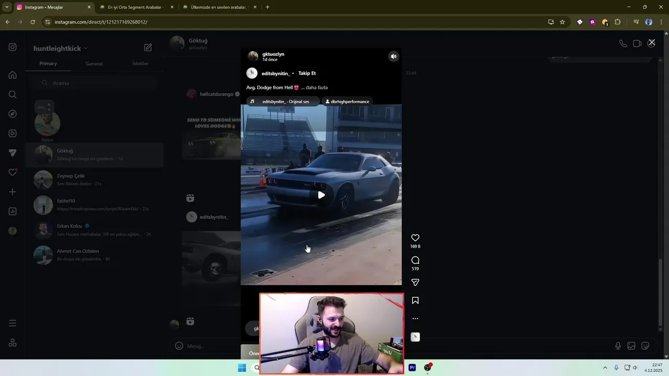Open Instagram Home from the sidebar
Image resolution: width=669 pixels, height=376 pixels.
coord(13,75)
